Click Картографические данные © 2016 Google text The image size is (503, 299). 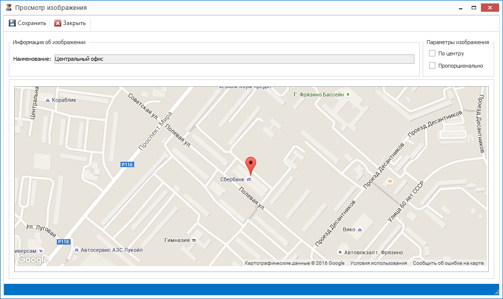click(x=294, y=263)
